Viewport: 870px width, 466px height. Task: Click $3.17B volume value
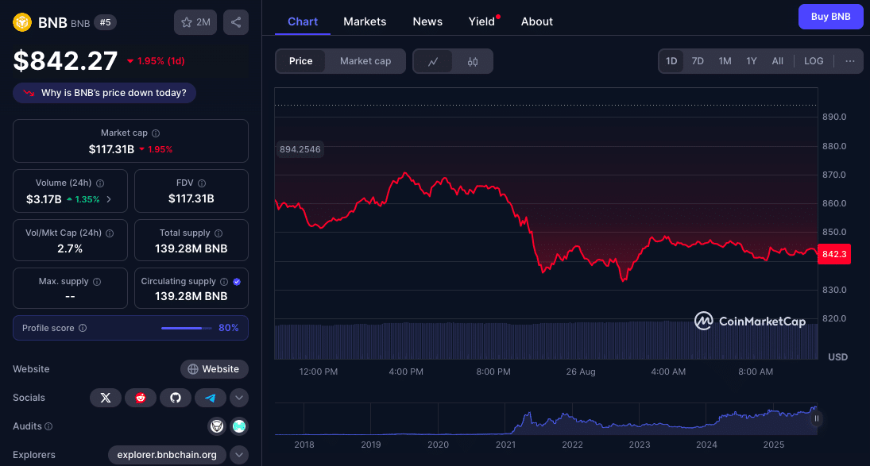(x=44, y=199)
